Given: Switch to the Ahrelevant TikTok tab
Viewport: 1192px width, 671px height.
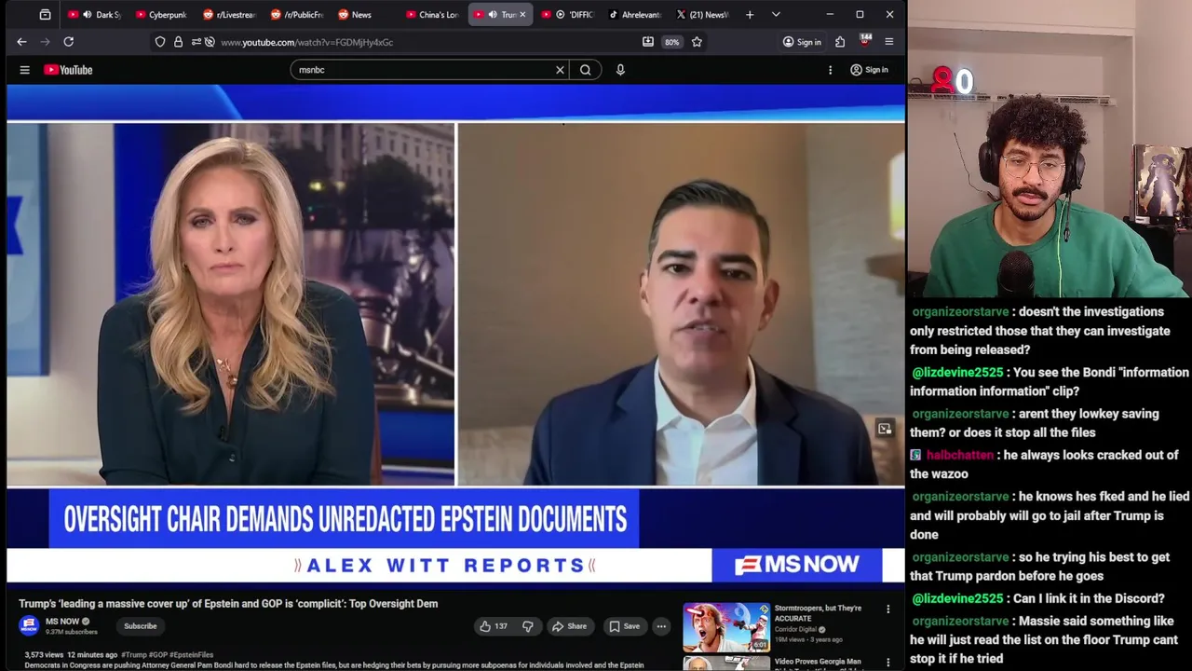Looking at the screenshot, I should point(634,15).
